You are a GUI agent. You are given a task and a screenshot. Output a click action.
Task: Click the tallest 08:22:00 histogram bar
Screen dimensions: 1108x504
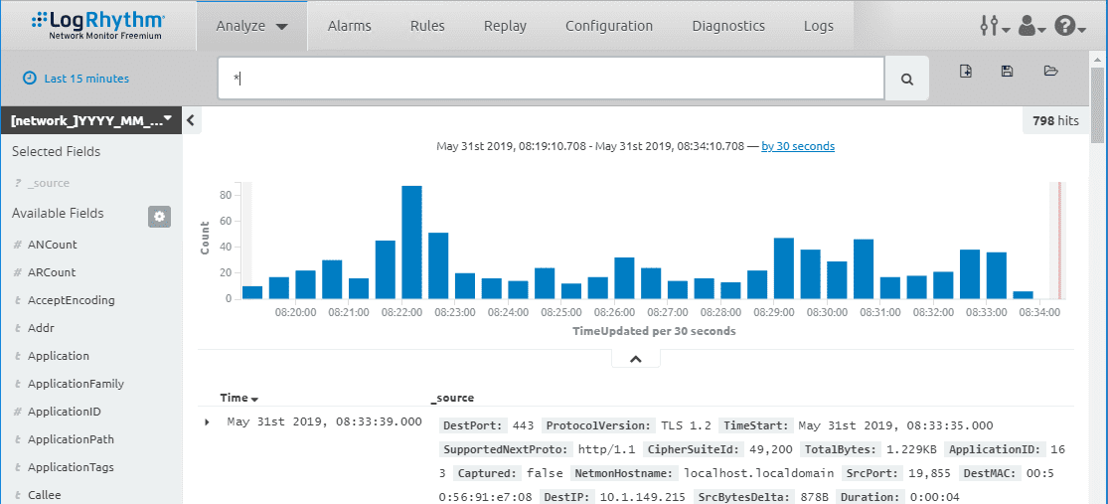(412, 243)
